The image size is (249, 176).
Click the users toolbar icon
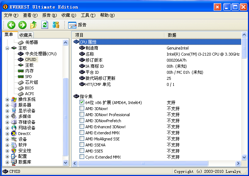(56, 25)
